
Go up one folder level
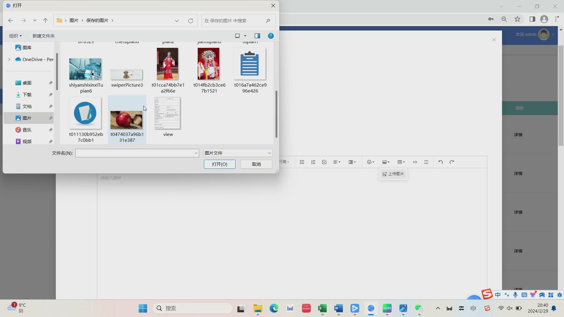tap(45, 21)
